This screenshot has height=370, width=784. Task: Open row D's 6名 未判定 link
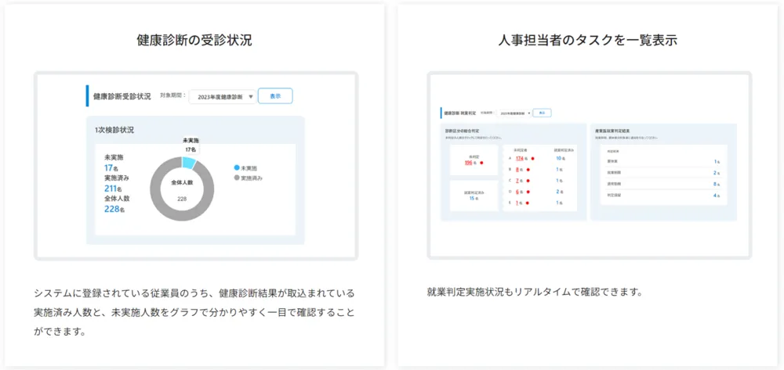coord(519,192)
